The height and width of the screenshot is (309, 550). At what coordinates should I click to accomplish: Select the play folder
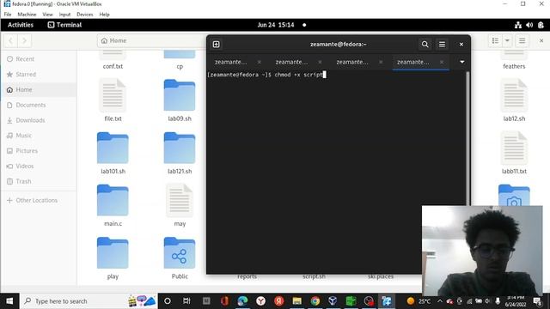113,253
